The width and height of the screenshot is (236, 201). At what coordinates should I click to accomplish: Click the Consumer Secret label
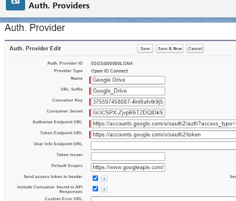coord(65,111)
